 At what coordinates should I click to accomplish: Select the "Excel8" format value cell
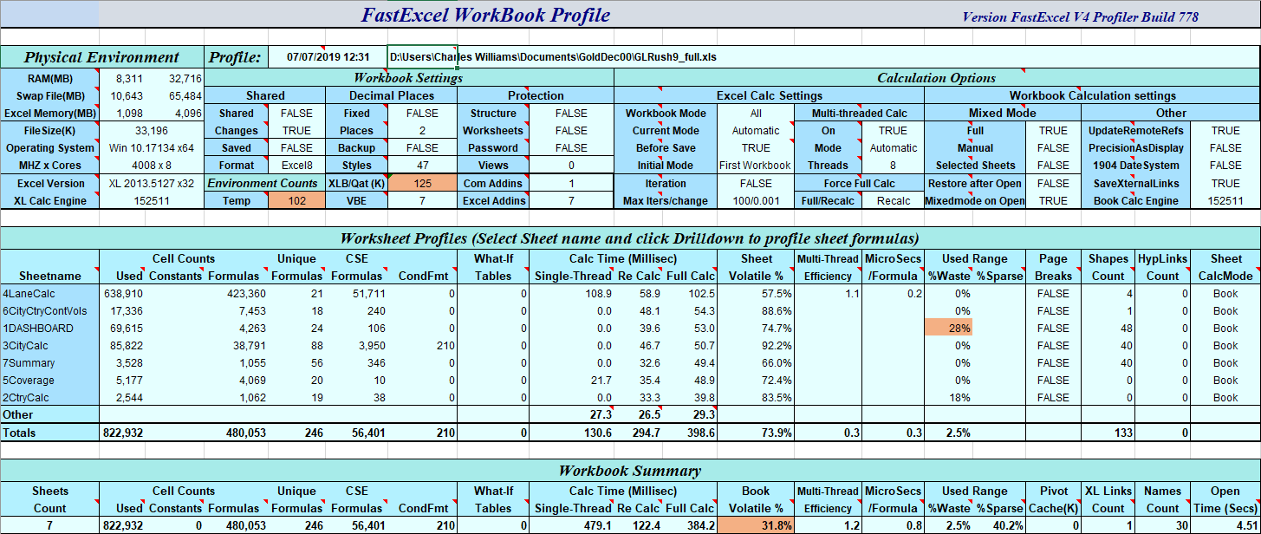(x=297, y=165)
